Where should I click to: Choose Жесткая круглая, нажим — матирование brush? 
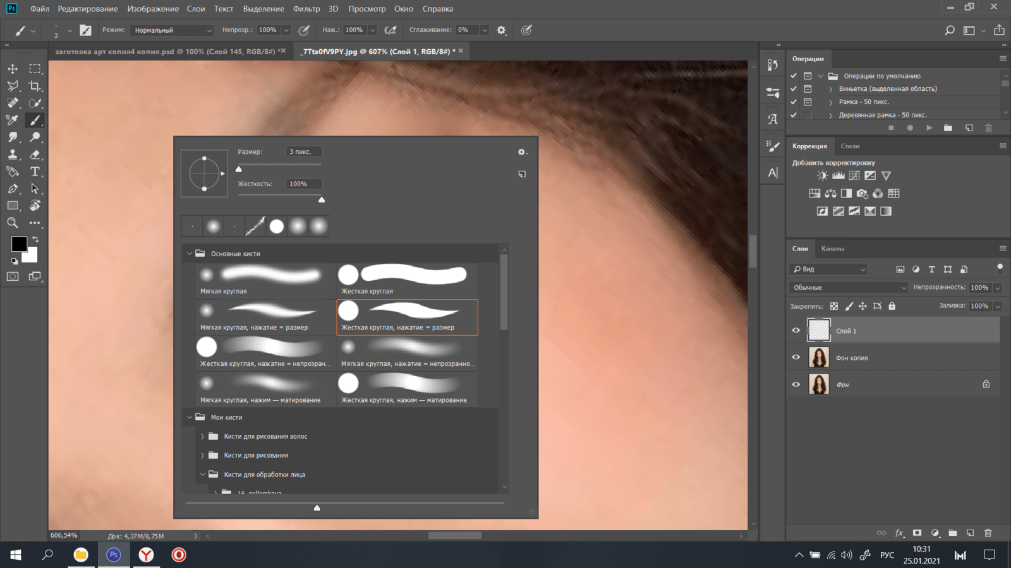tap(407, 389)
